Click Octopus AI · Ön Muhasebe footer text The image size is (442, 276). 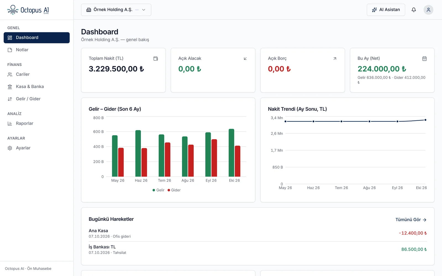(x=28, y=269)
